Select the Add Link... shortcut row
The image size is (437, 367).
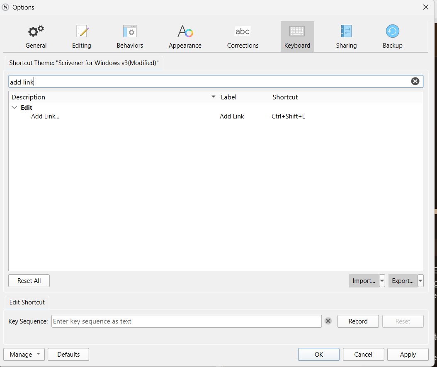tap(45, 116)
